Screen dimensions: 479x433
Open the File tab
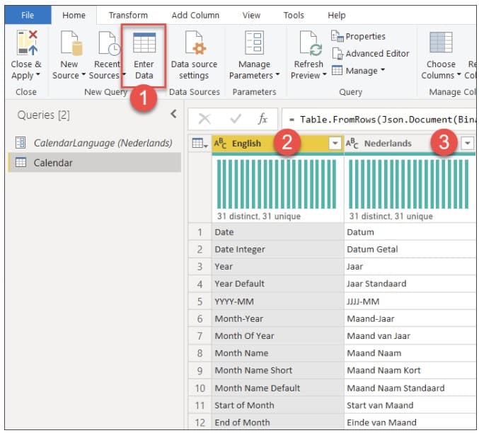(28, 15)
